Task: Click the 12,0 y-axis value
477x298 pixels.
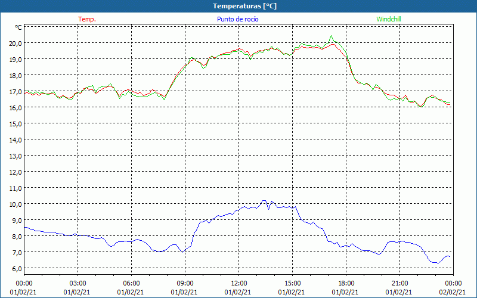Action: [x=16, y=172]
